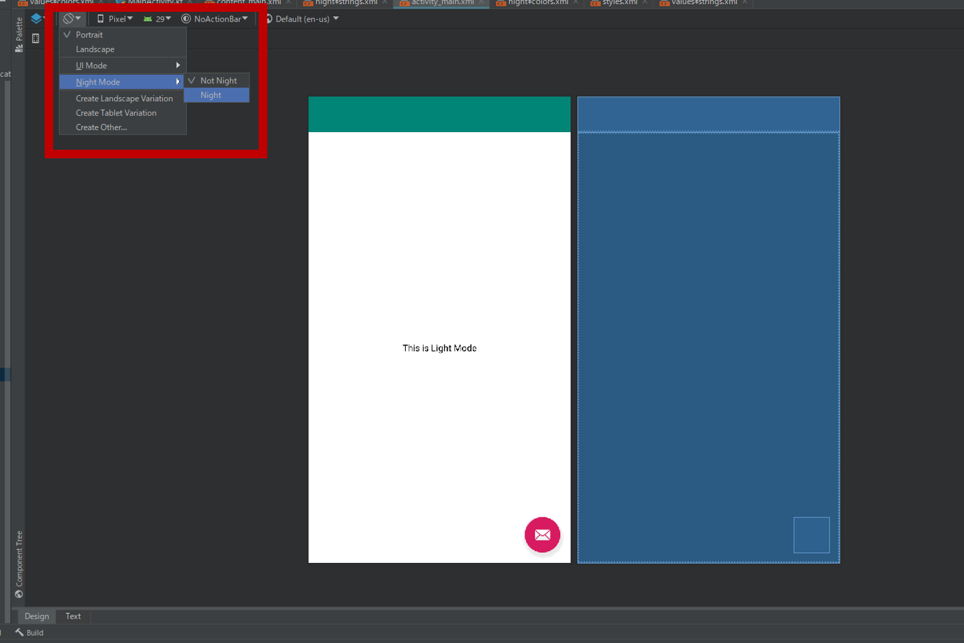Click the pink mail floating action button
This screenshot has height=643, width=964.
[542, 535]
